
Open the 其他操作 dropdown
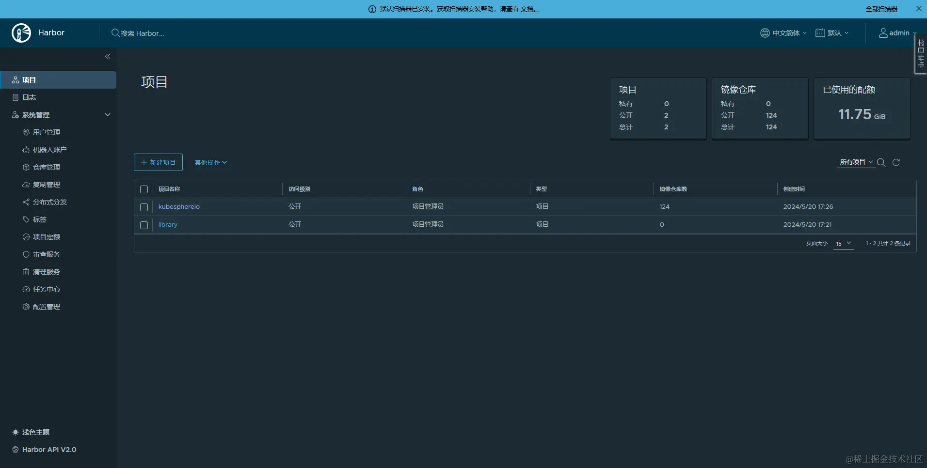211,162
